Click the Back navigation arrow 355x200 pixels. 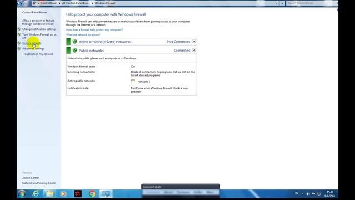coord(20,3)
